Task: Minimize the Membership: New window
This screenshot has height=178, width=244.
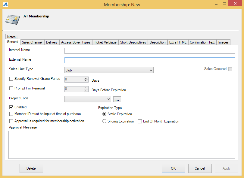Action: coord(216,4)
